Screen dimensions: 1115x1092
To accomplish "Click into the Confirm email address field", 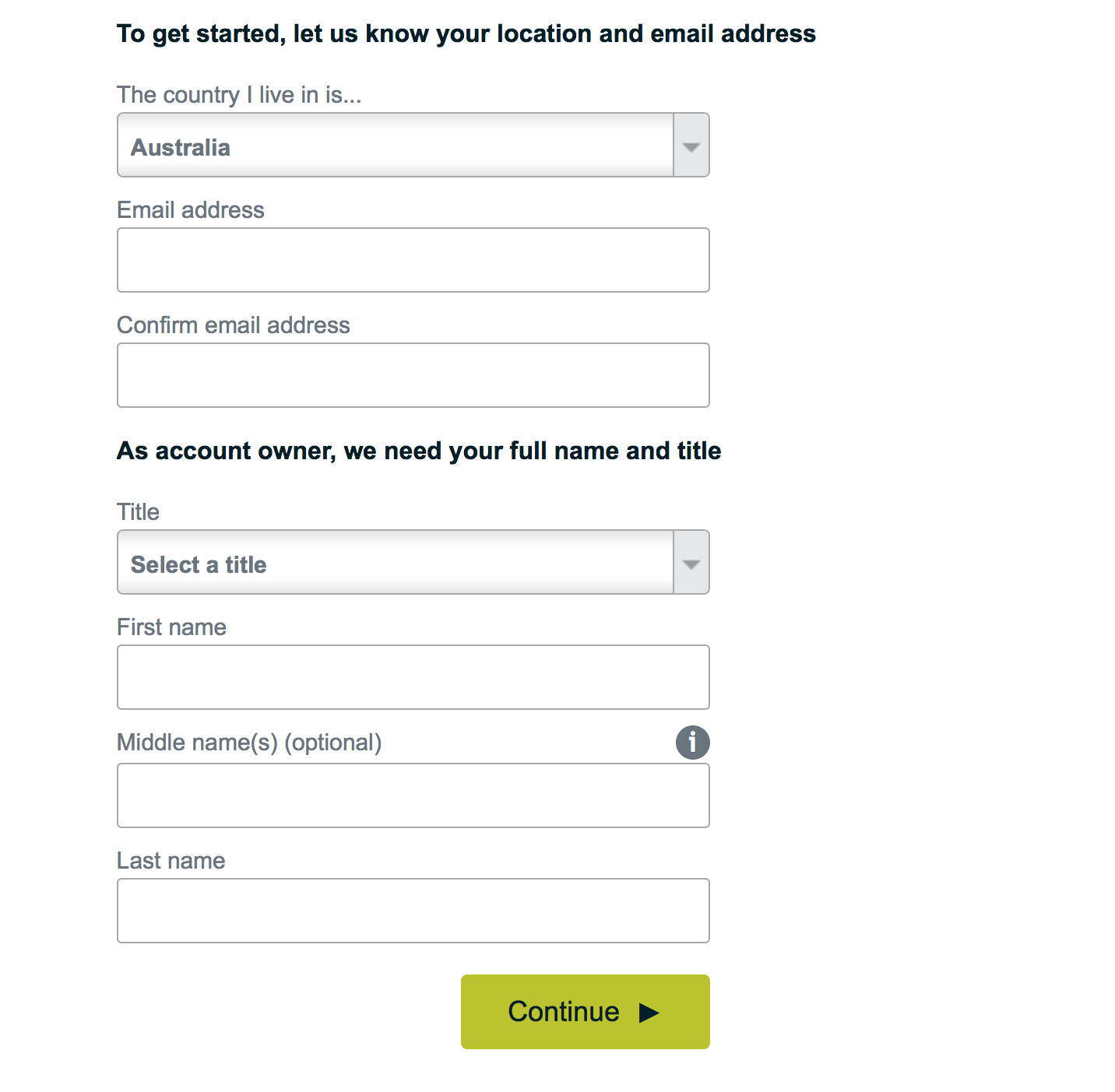I will click(413, 375).
